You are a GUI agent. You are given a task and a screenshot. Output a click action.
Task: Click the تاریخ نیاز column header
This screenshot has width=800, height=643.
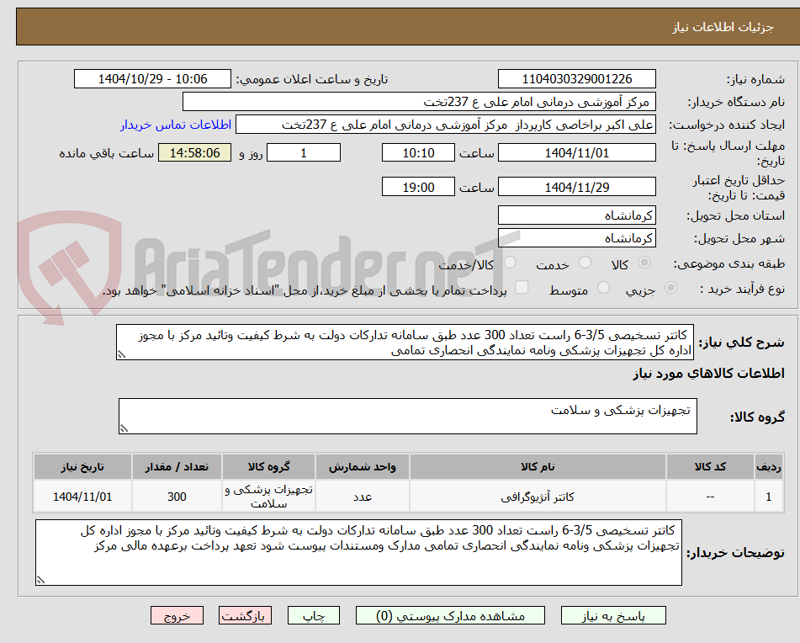[x=82, y=467]
